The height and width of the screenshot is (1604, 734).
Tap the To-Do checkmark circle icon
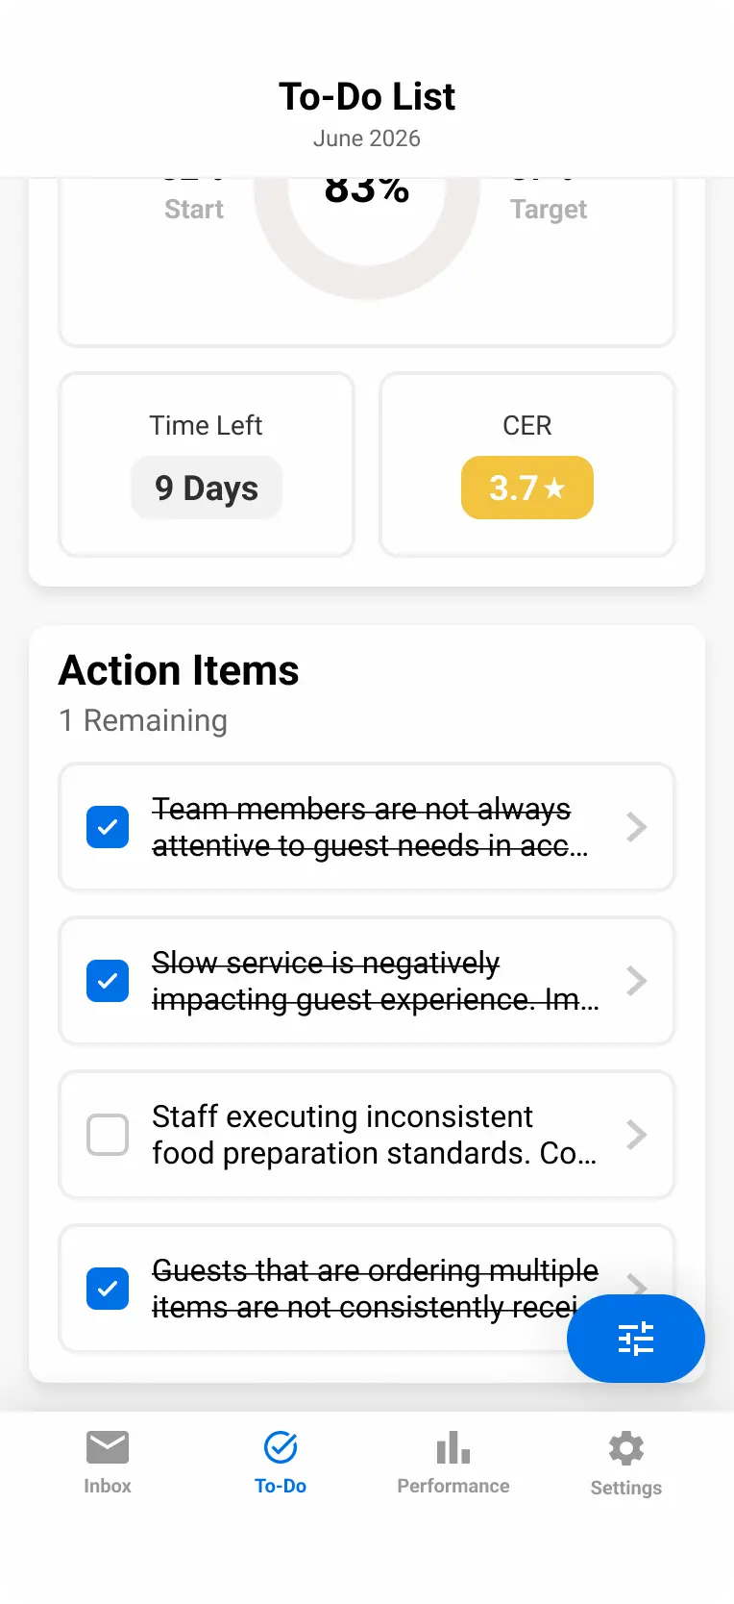click(281, 1446)
